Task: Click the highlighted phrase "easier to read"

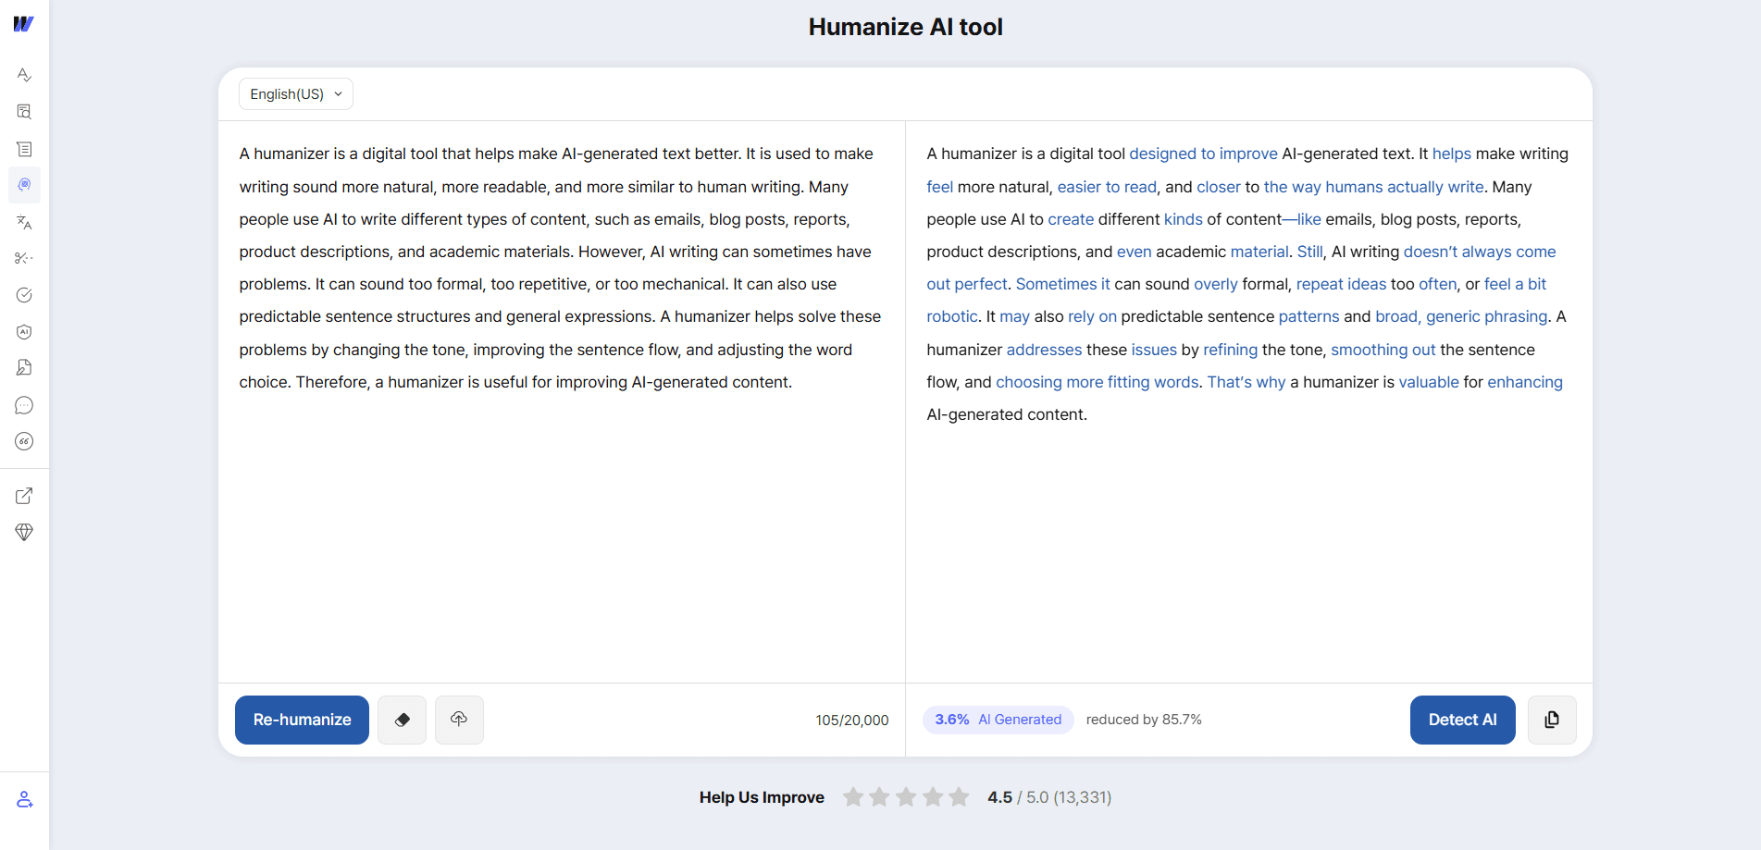Action: click(1107, 187)
